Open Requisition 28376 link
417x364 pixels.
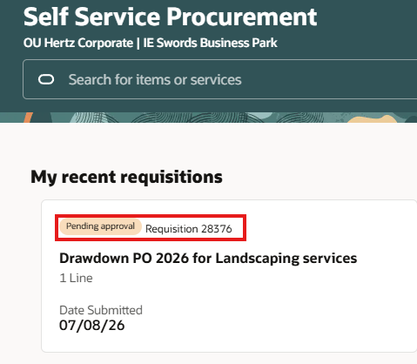tap(189, 229)
